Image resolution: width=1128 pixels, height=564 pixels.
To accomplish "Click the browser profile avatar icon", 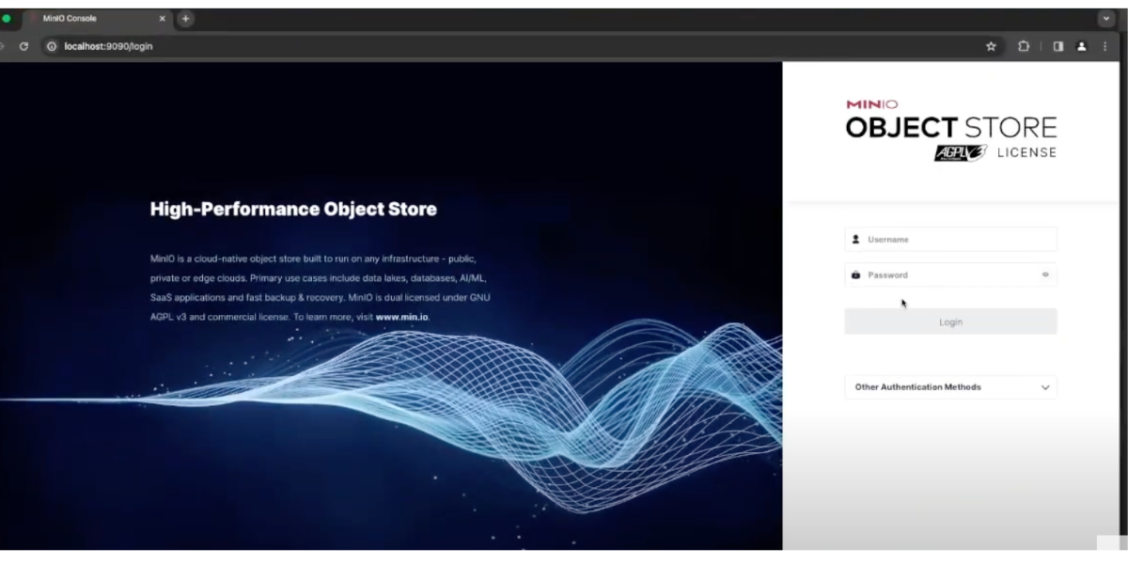I will coord(1081,46).
